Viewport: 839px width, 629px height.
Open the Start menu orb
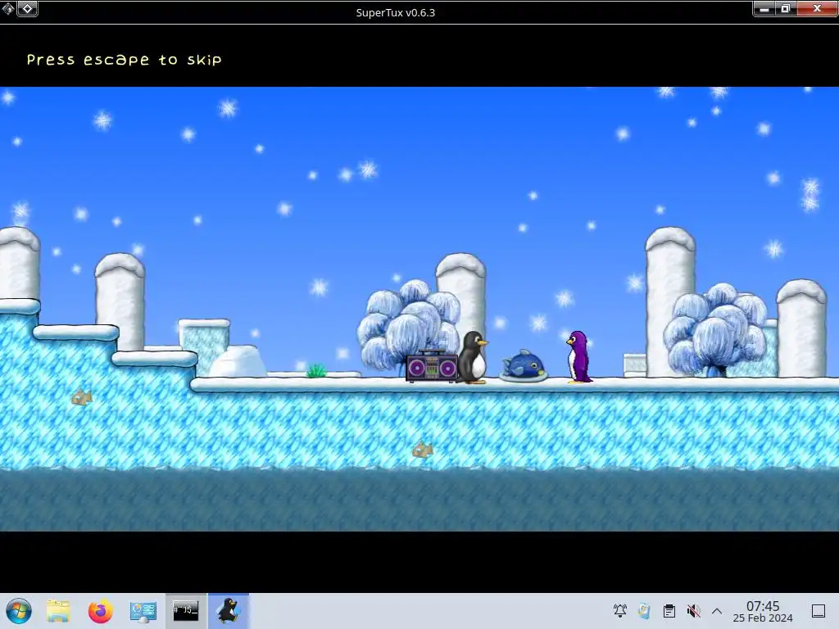(19, 611)
